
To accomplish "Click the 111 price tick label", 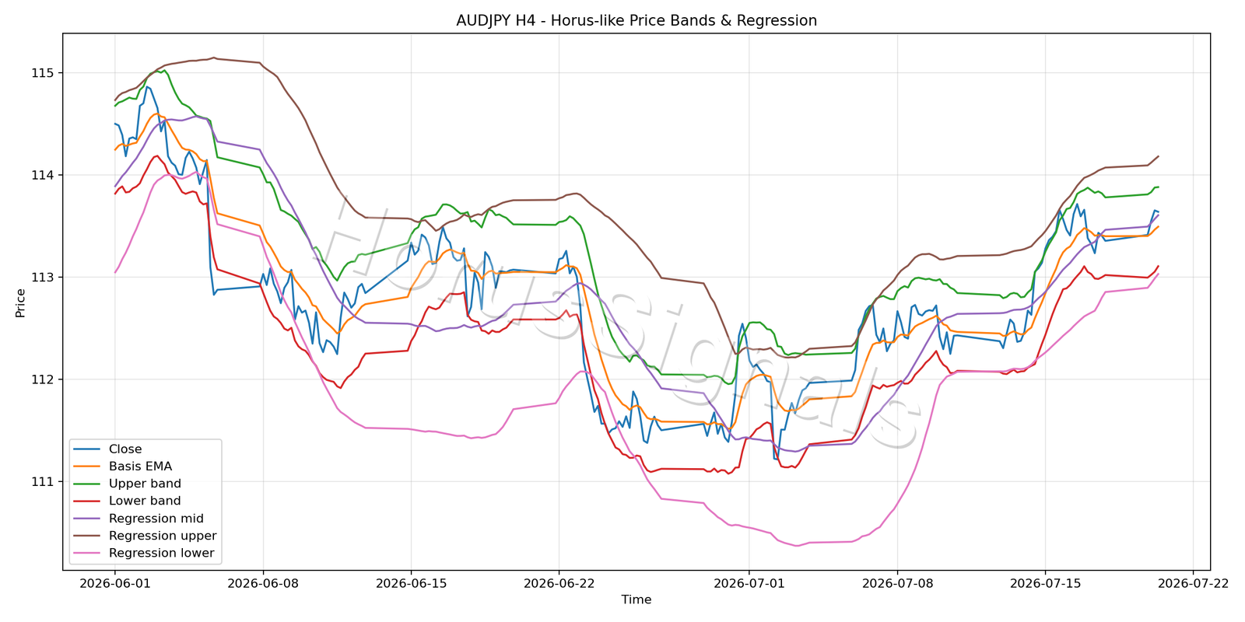I will pyautogui.click(x=42, y=482).
